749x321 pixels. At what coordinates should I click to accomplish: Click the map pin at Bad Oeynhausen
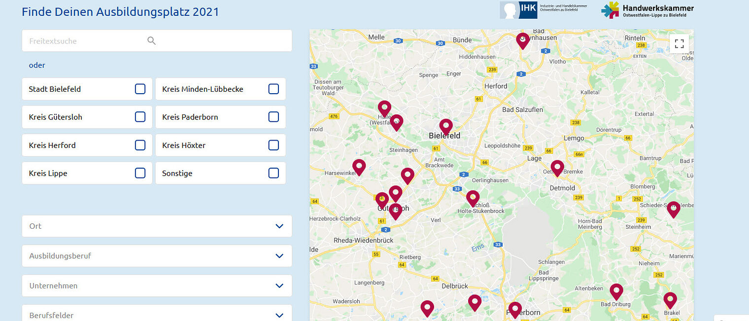(x=522, y=40)
